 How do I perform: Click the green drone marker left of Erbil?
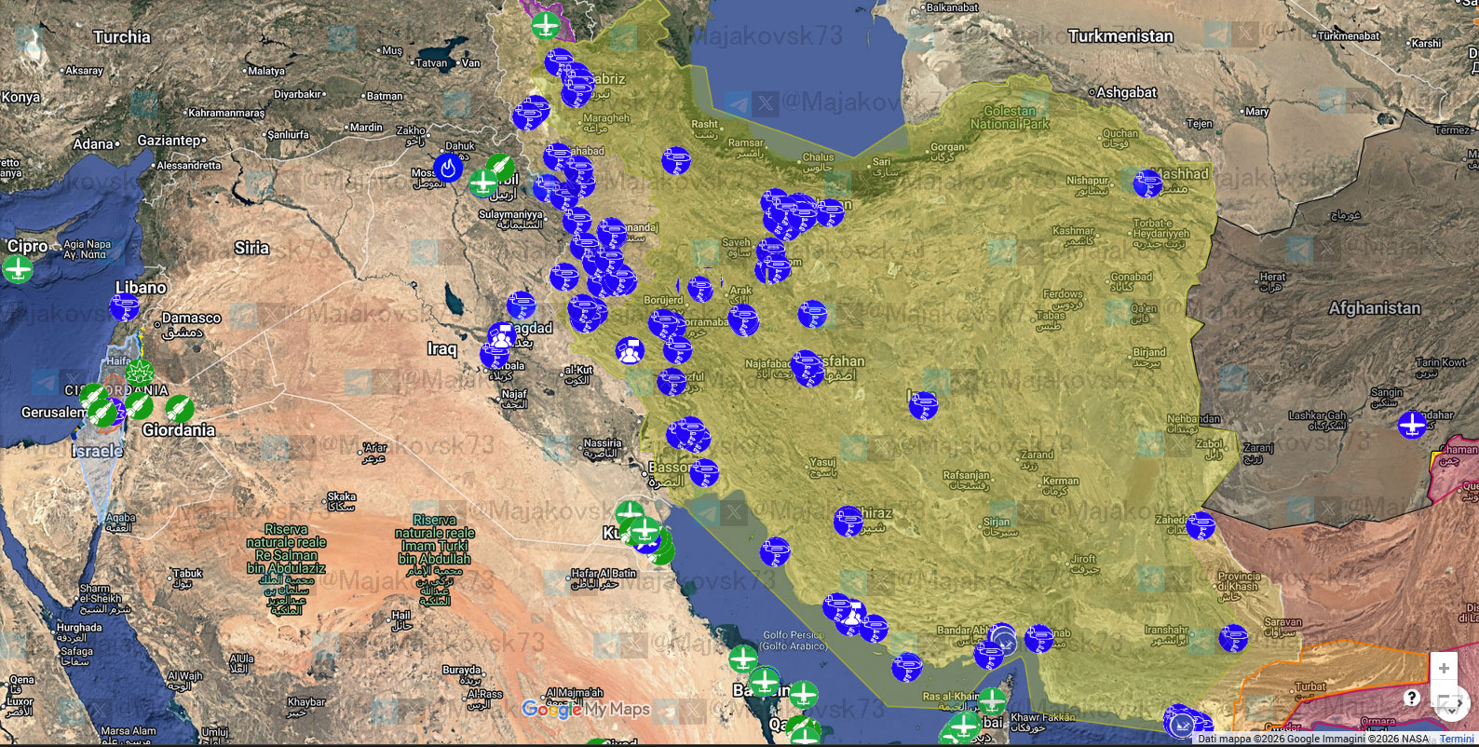pos(483,183)
